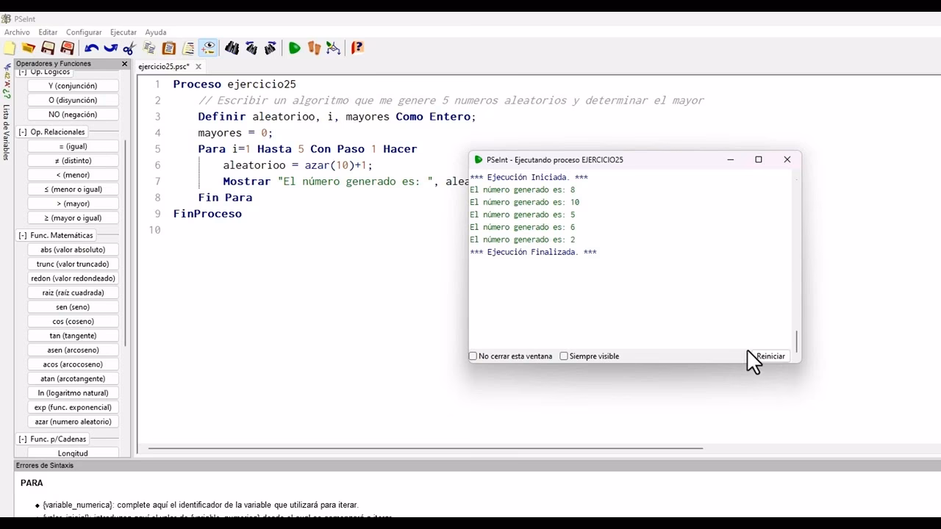Click the step-by-step execution footprints icon

[314, 48]
